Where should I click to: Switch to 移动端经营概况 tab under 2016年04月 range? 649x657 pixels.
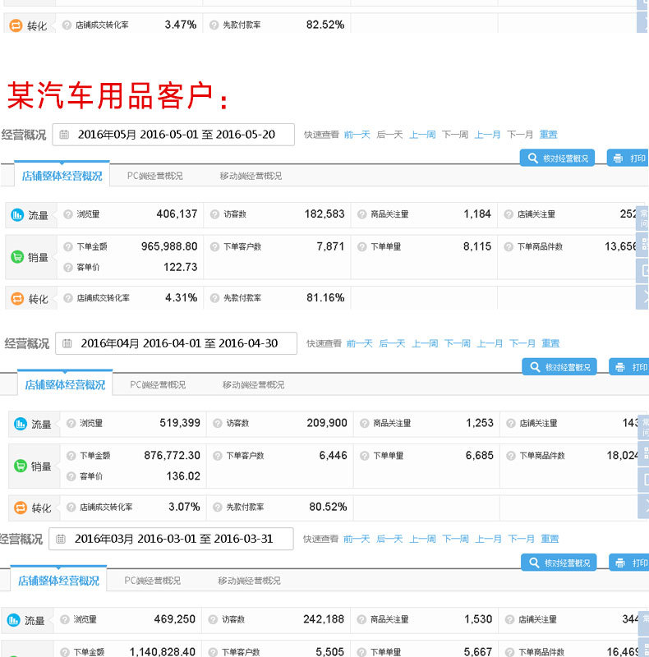[253, 384]
